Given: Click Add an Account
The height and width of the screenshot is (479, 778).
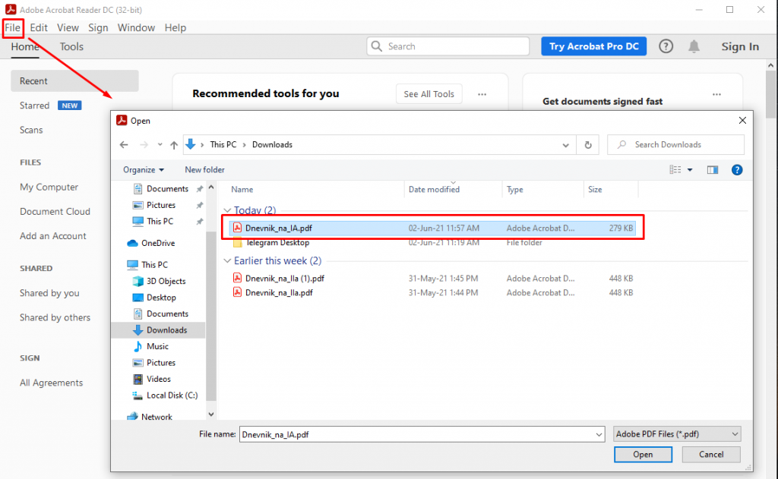Looking at the screenshot, I should tap(53, 236).
